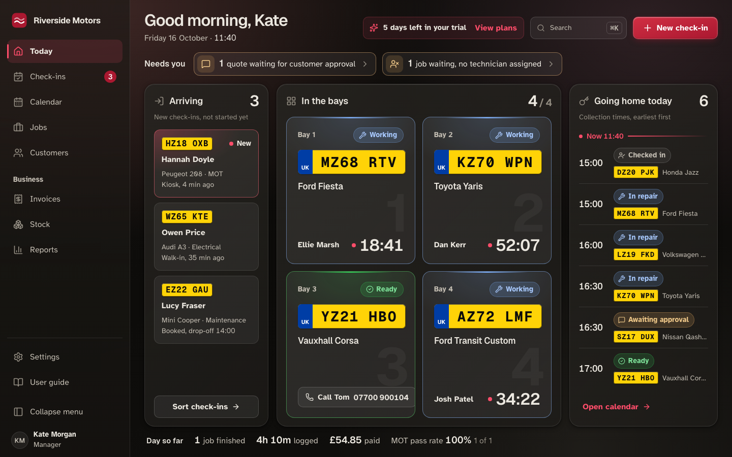
Task: Select Reports in the sidebar
Action: point(65,250)
